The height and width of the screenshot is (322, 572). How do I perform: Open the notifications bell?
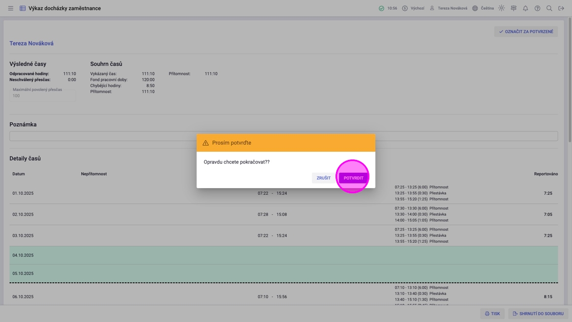526,8
